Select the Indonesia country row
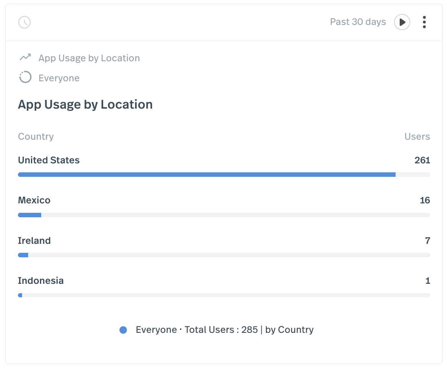This screenshot has width=447, height=370. (41, 281)
